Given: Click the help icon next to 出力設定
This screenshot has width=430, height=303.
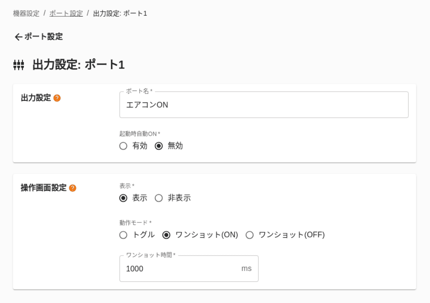Looking at the screenshot, I should (x=57, y=98).
